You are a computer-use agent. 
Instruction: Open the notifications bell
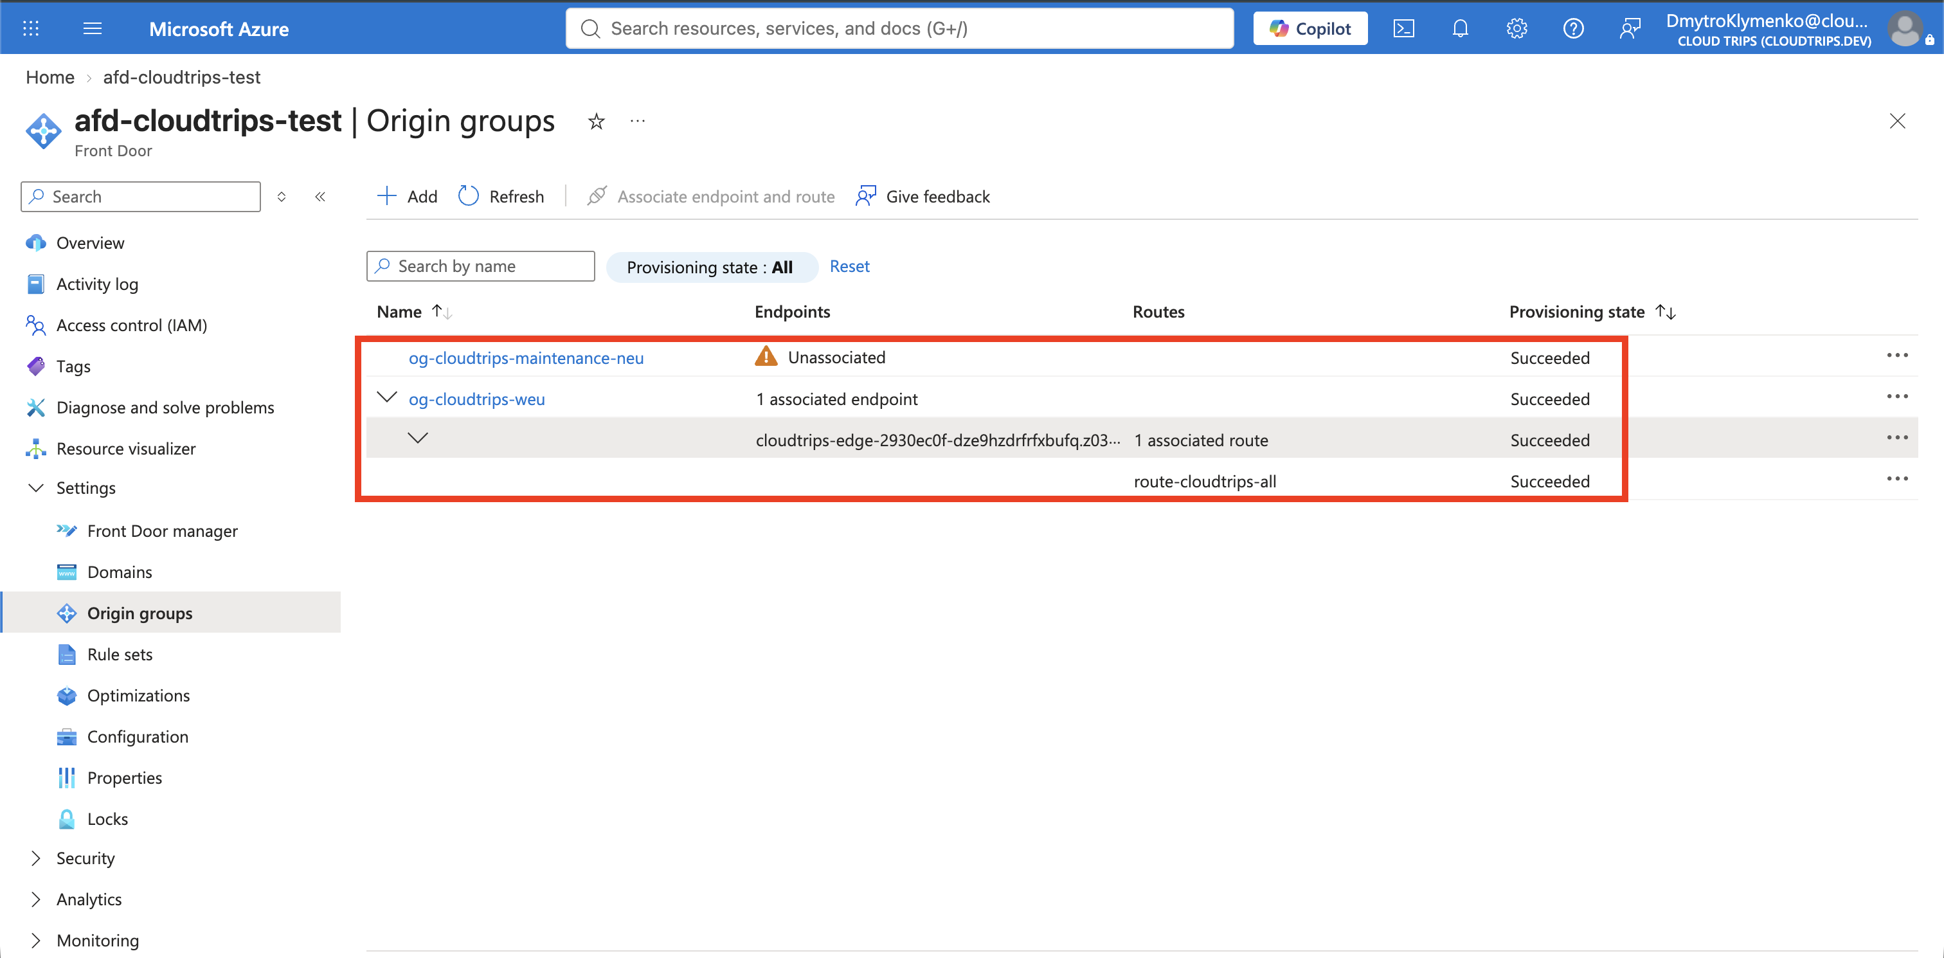coord(1461,29)
